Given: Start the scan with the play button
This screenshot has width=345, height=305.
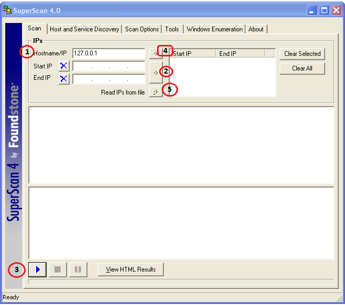Looking at the screenshot, I should [x=37, y=269].
